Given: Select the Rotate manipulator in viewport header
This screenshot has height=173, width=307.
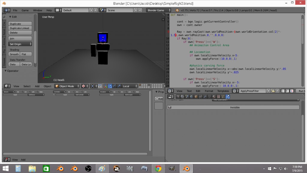Looking at the screenshot, I should pos(114,86).
